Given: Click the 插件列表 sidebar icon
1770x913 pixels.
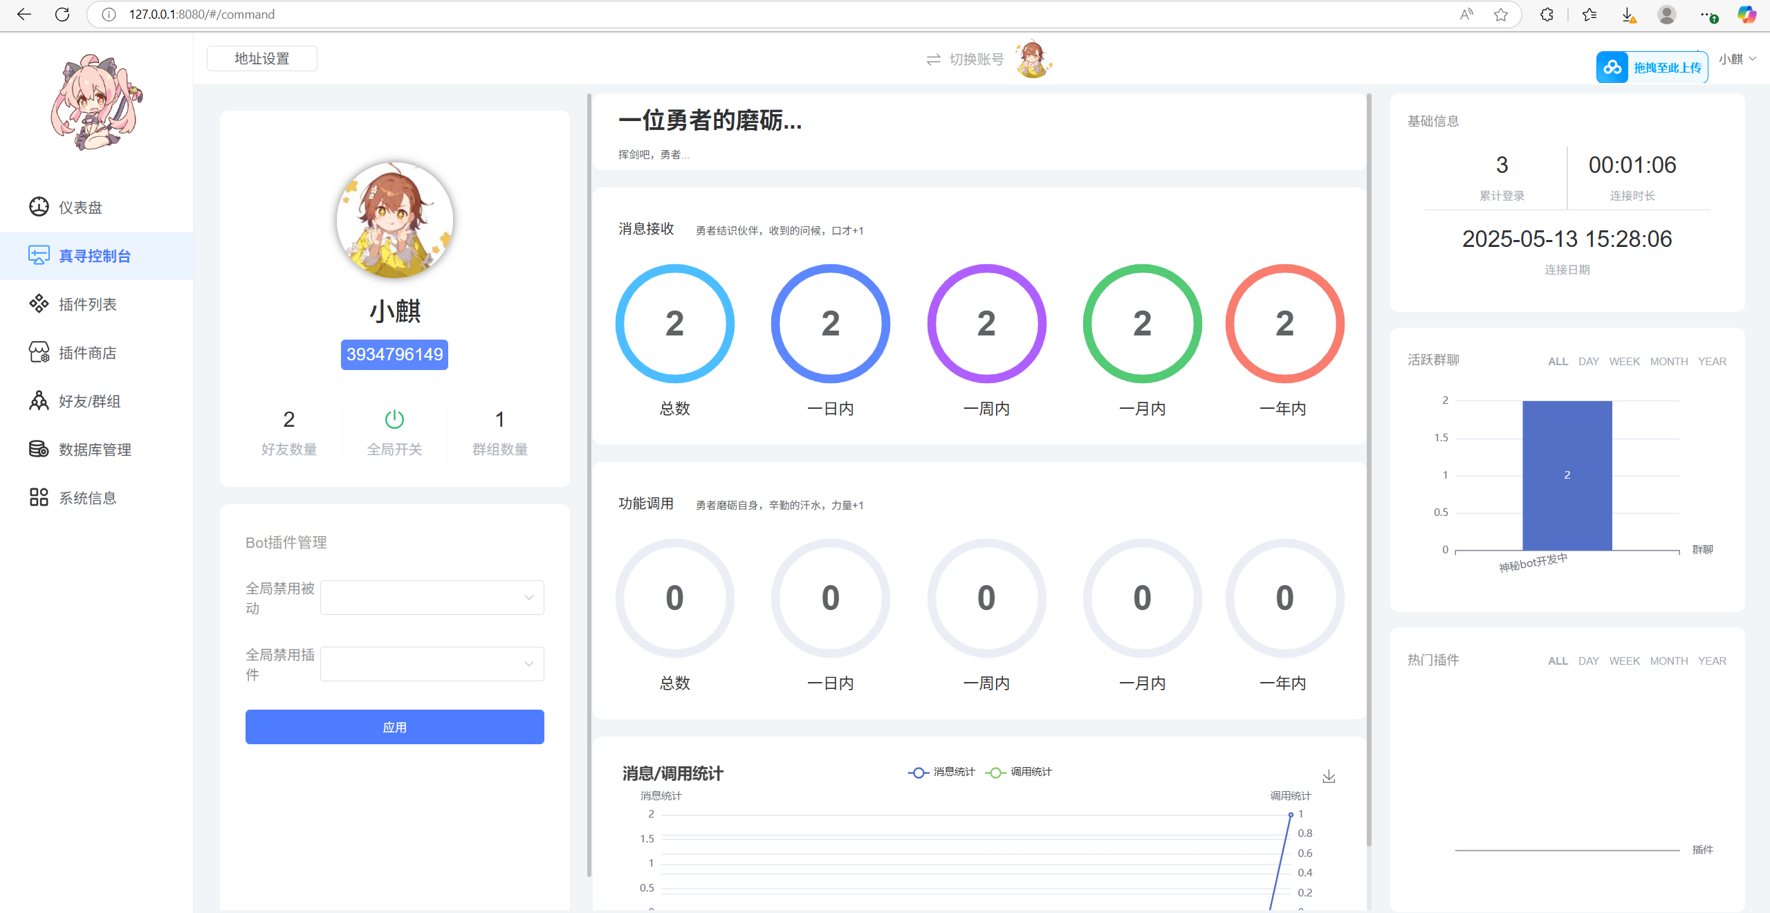Looking at the screenshot, I should point(39,304).
